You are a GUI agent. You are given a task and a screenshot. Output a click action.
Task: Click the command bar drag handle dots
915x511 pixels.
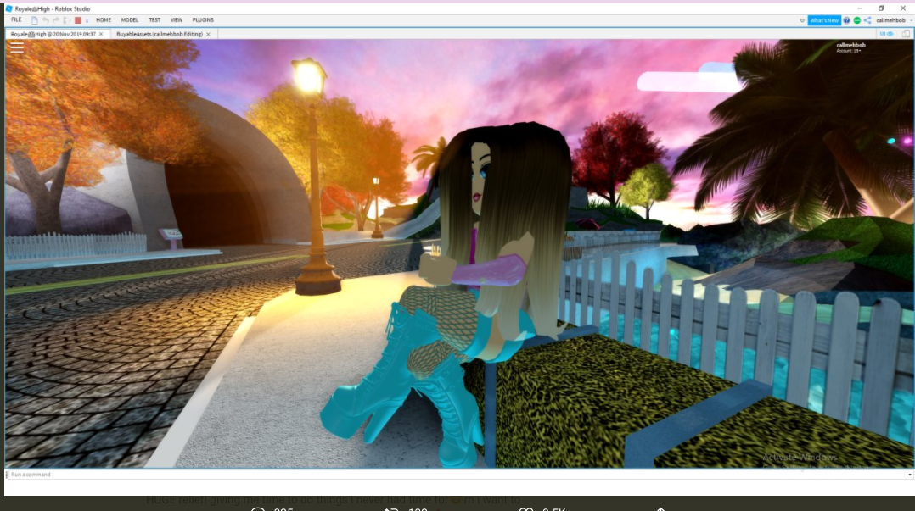[x=7, y=475]
